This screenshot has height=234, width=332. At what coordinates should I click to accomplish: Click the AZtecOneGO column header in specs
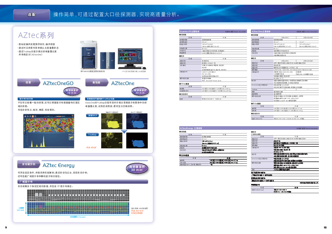(308, 37)
